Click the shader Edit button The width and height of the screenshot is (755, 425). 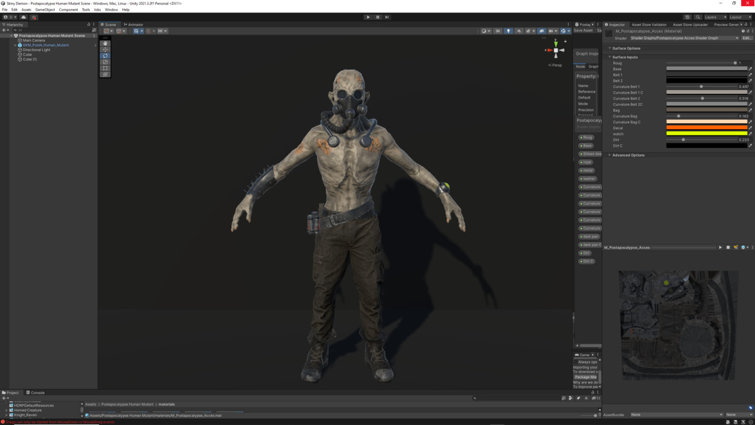tap(747, 38)
